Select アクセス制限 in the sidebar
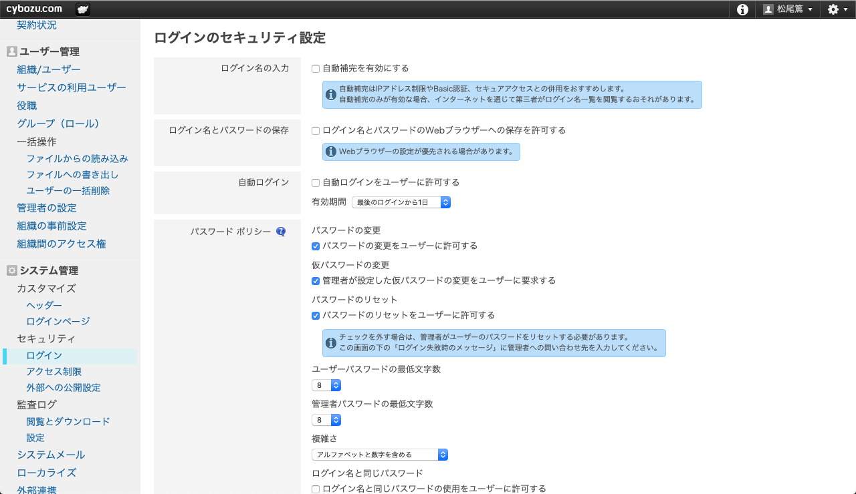This screenshot has height=494, width=856. tap(54, 371)
